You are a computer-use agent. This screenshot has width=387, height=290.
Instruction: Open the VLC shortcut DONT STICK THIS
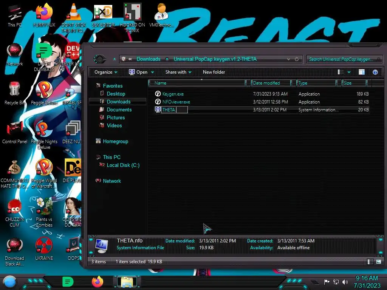coord(74,18)
